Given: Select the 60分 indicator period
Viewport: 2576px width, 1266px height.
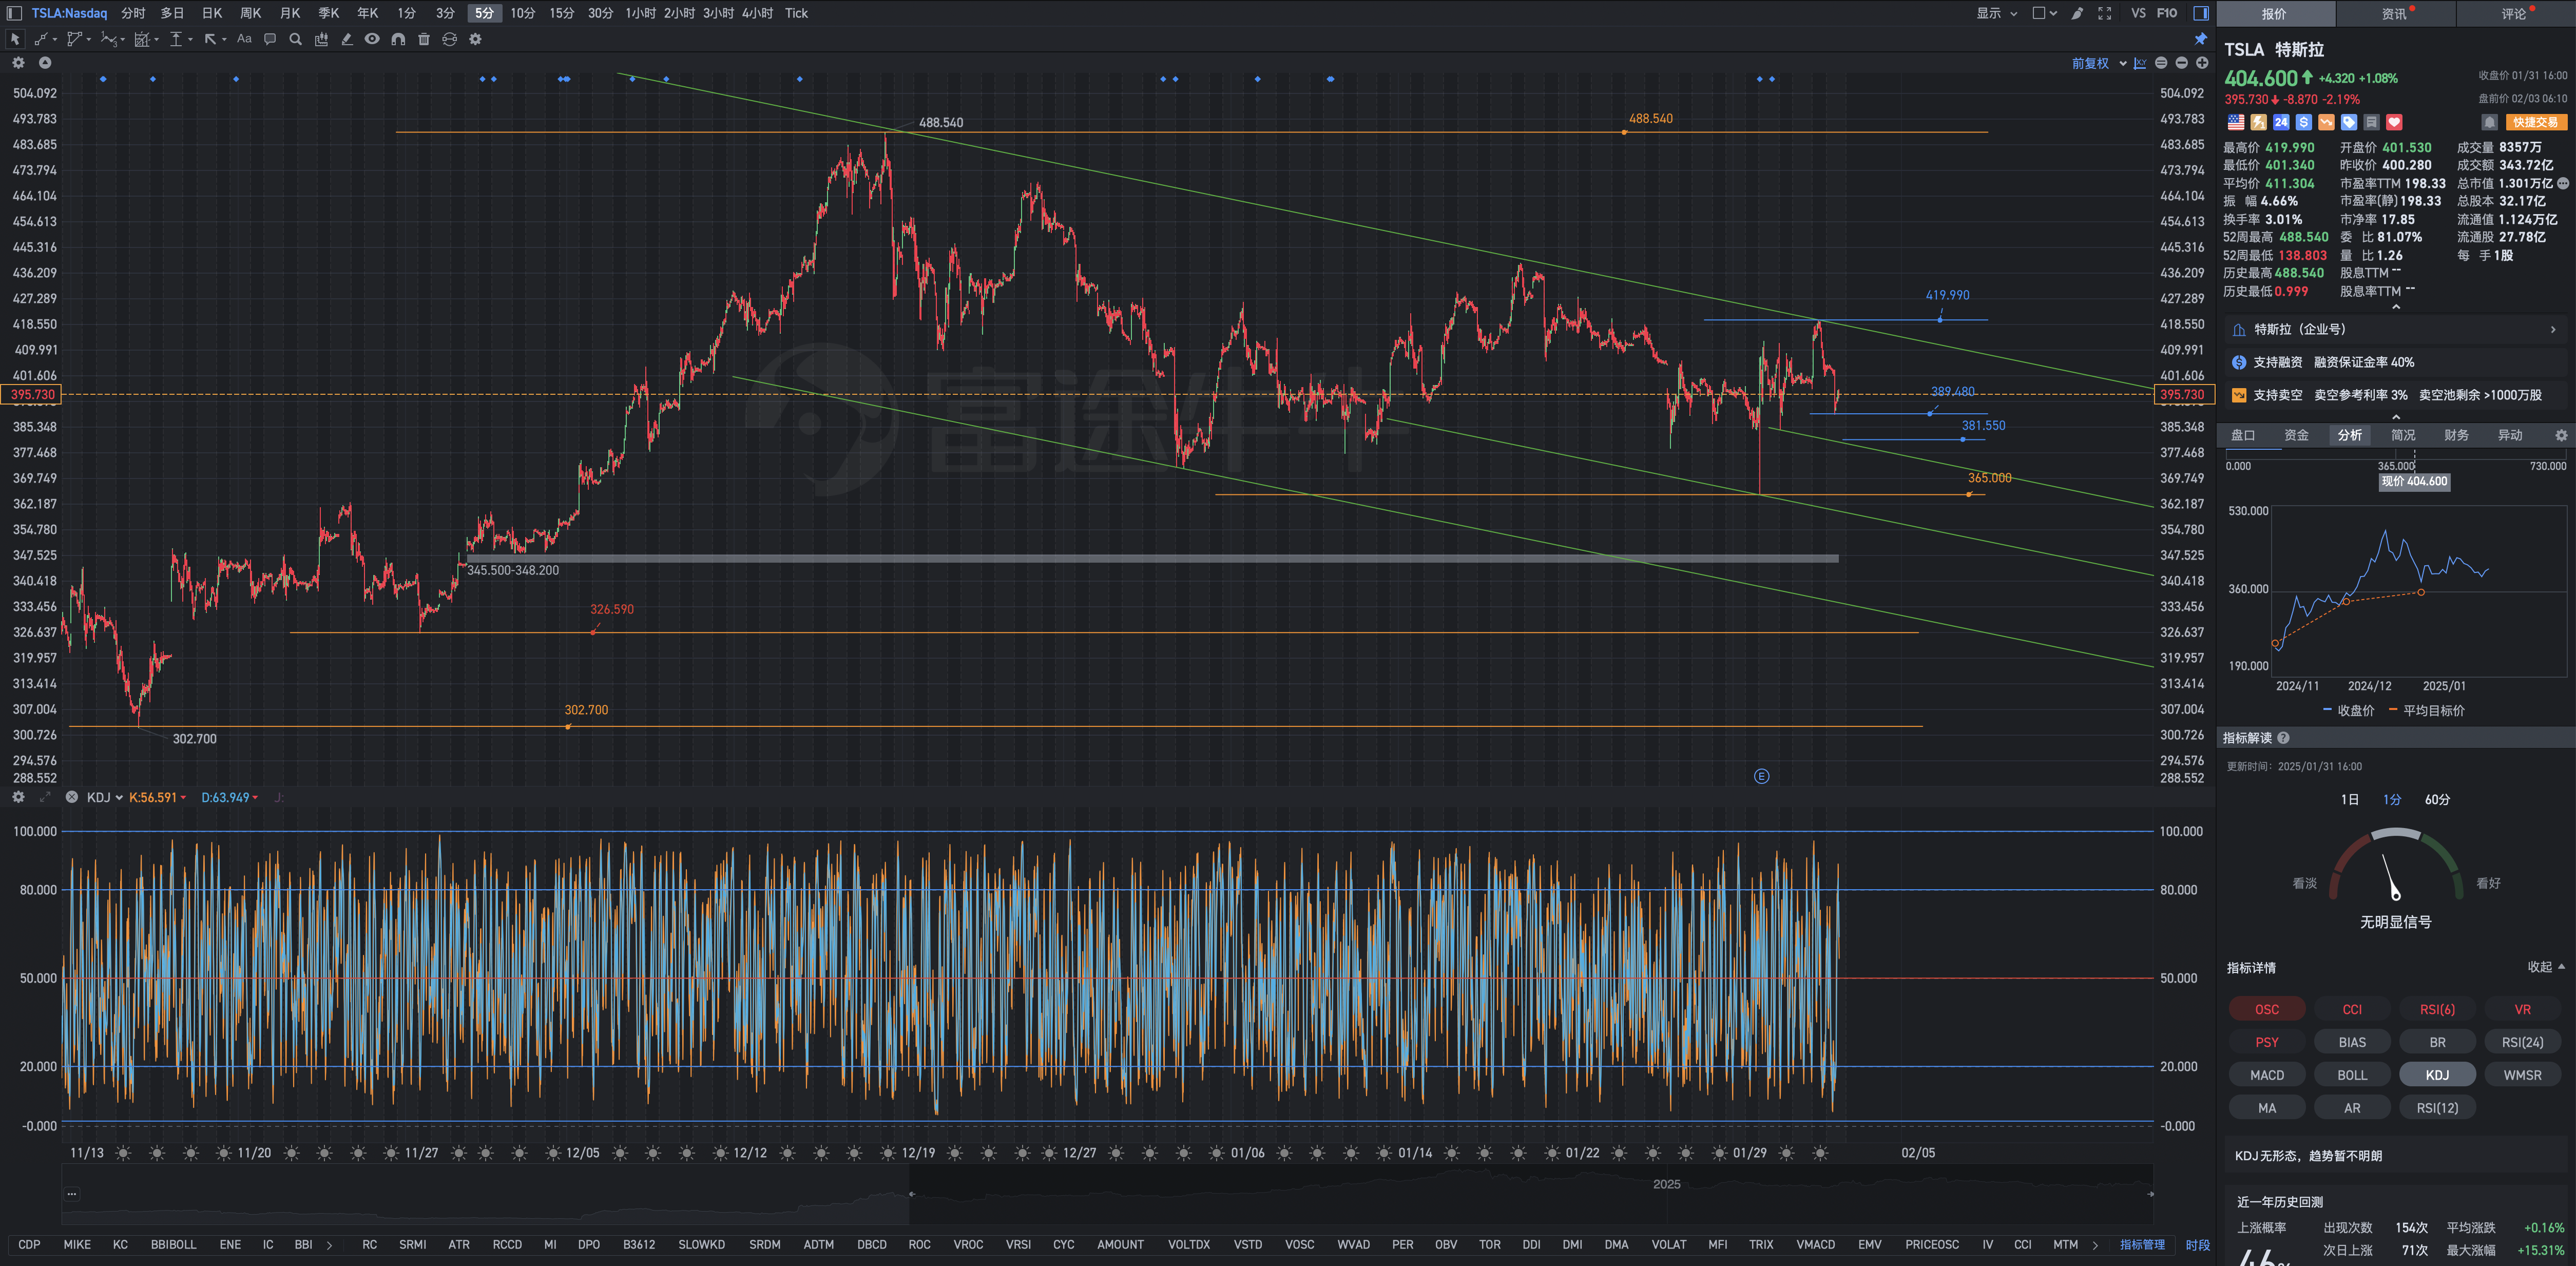Looking at the screenshot, I should 2437,799.
